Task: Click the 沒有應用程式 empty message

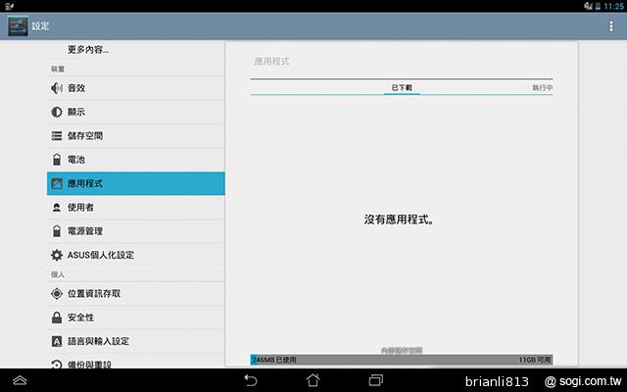Action: (x=399, y=220)
